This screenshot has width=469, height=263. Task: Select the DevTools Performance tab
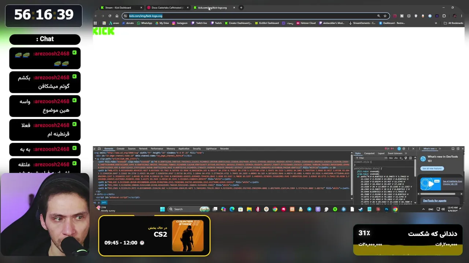(157, 149)
